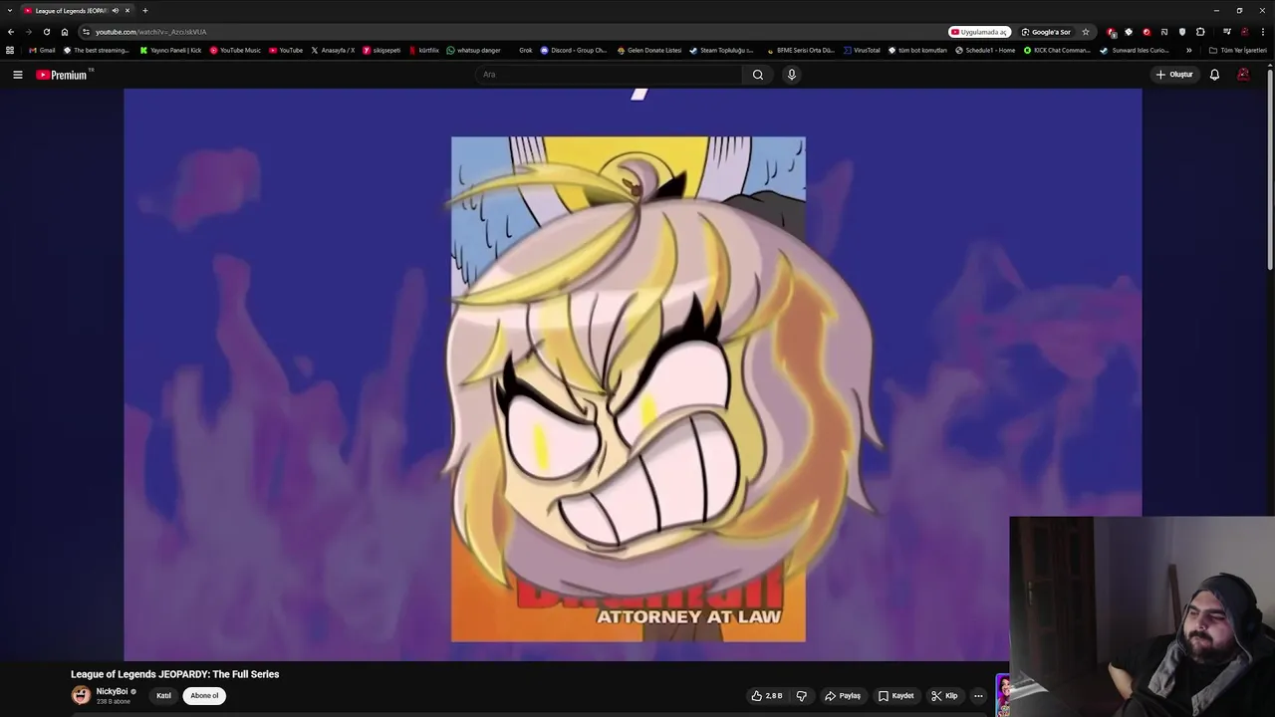This screenshot has height=717, width=1275.
Task: Open the YouTube account avatar menu
Action: (1243, 75)
